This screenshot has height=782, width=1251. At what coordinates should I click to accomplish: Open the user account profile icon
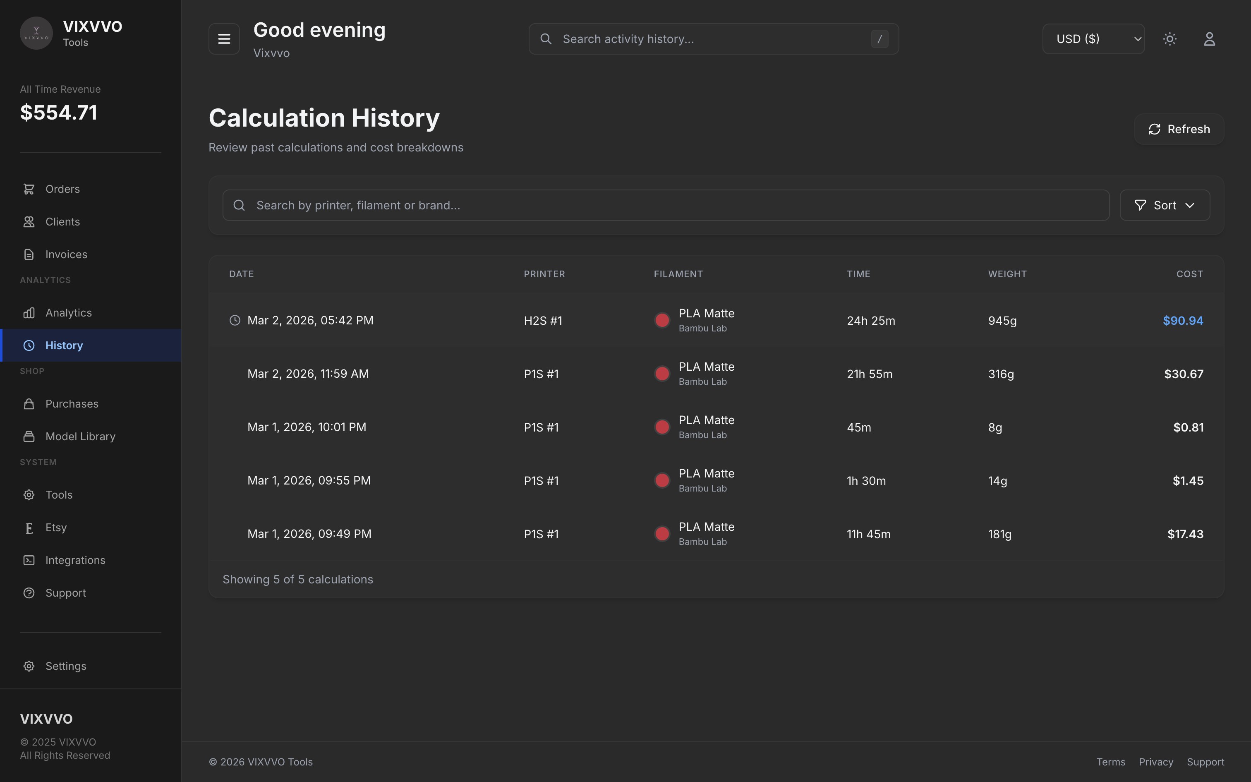1210,38
